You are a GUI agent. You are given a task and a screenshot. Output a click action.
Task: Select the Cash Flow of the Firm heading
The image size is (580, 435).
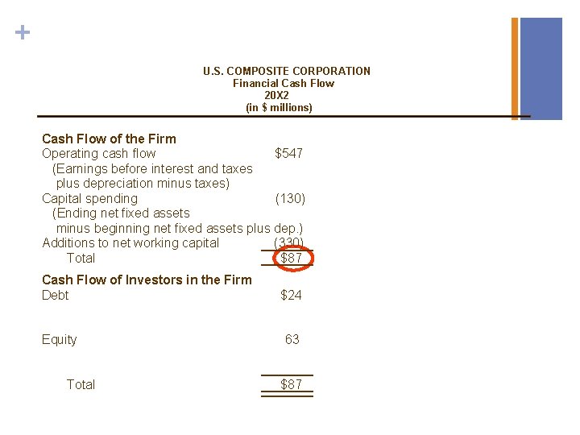point(109,139)
